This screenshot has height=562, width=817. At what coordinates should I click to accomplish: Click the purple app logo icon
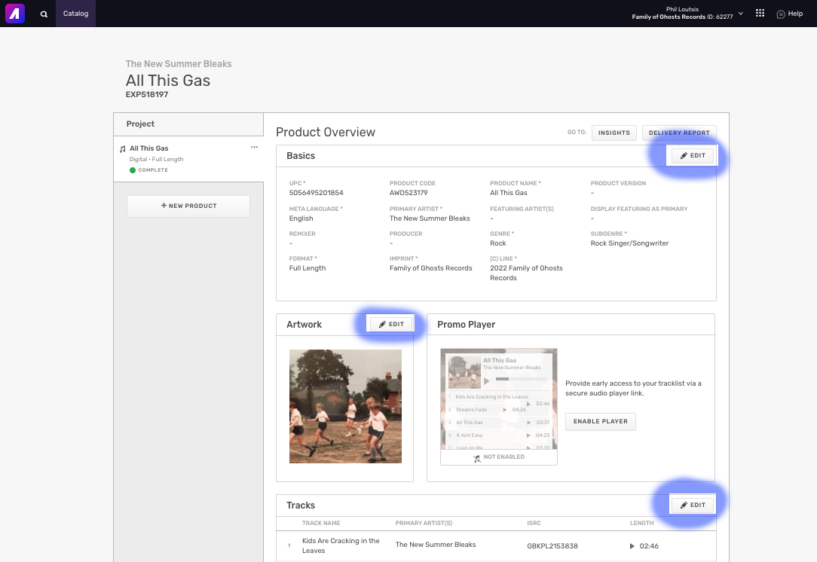click(15, 14)
